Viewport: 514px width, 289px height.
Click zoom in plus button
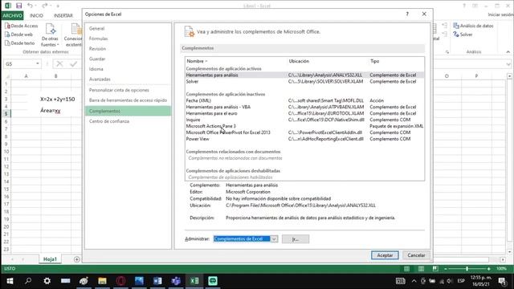(488, 269)
